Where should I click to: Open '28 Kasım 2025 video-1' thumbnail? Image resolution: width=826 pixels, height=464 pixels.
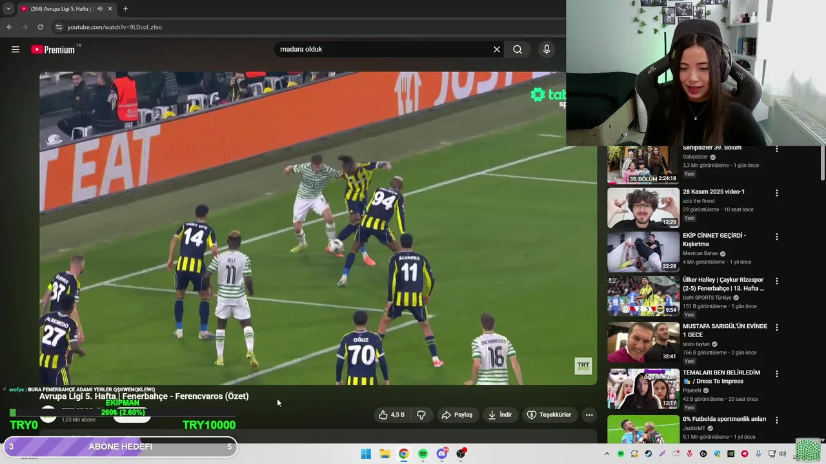coord(643,208)
